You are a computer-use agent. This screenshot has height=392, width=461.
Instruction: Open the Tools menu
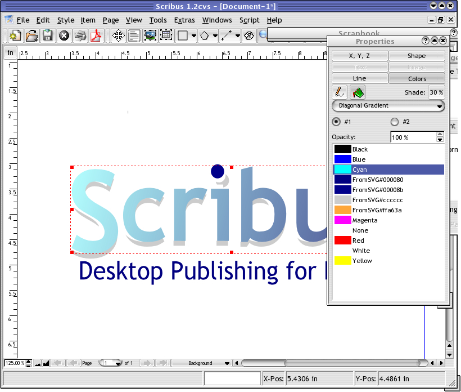158,20
